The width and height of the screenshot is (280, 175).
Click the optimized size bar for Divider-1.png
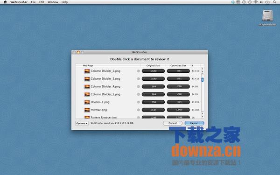click(x=178, y=102)
